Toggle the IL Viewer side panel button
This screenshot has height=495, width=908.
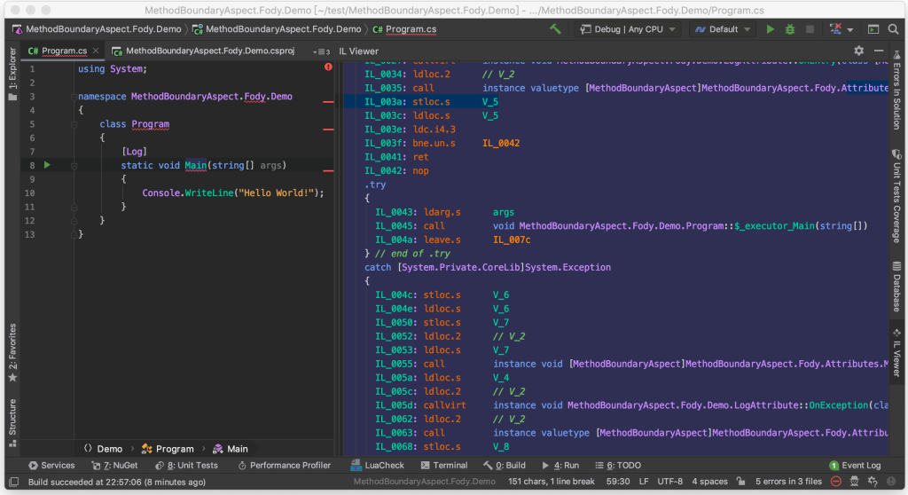[x=896, y=354]
